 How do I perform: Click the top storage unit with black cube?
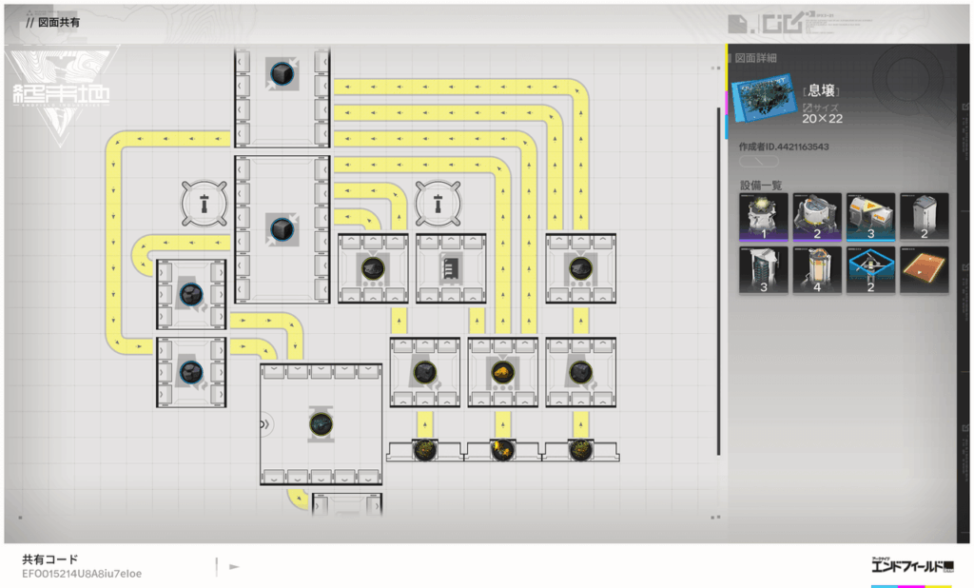[282, 73]
